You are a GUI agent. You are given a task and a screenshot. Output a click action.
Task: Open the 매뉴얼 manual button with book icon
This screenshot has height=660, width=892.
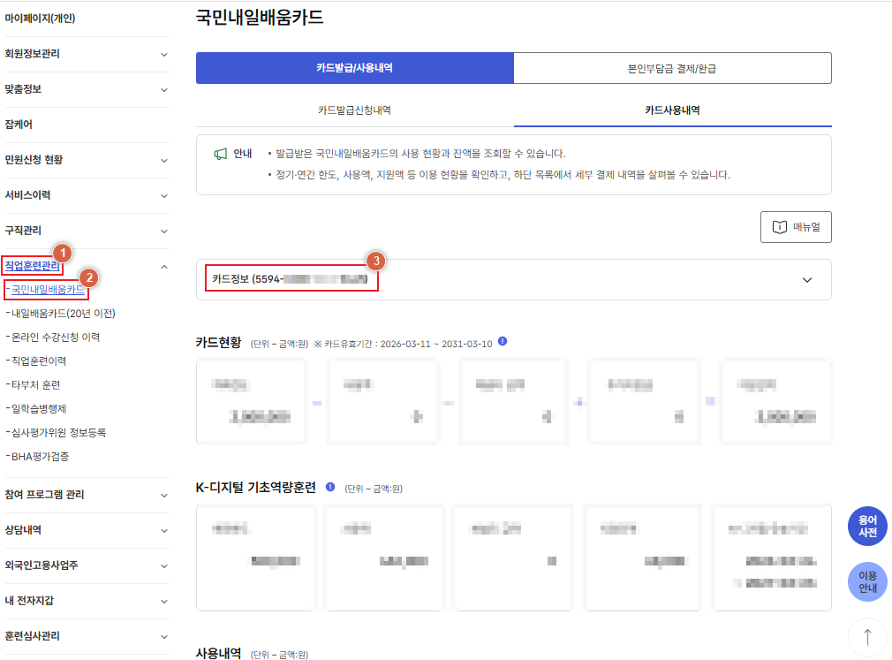click(x=797, y=227)
